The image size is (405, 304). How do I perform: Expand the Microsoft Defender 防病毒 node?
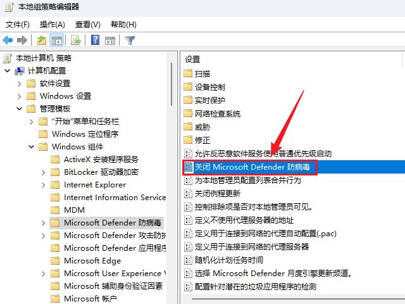pyautogui.click(x=44, y=223)
